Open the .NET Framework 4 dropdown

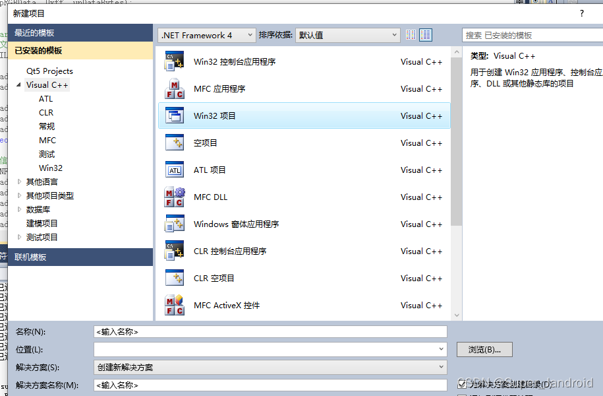pos(206,35)
